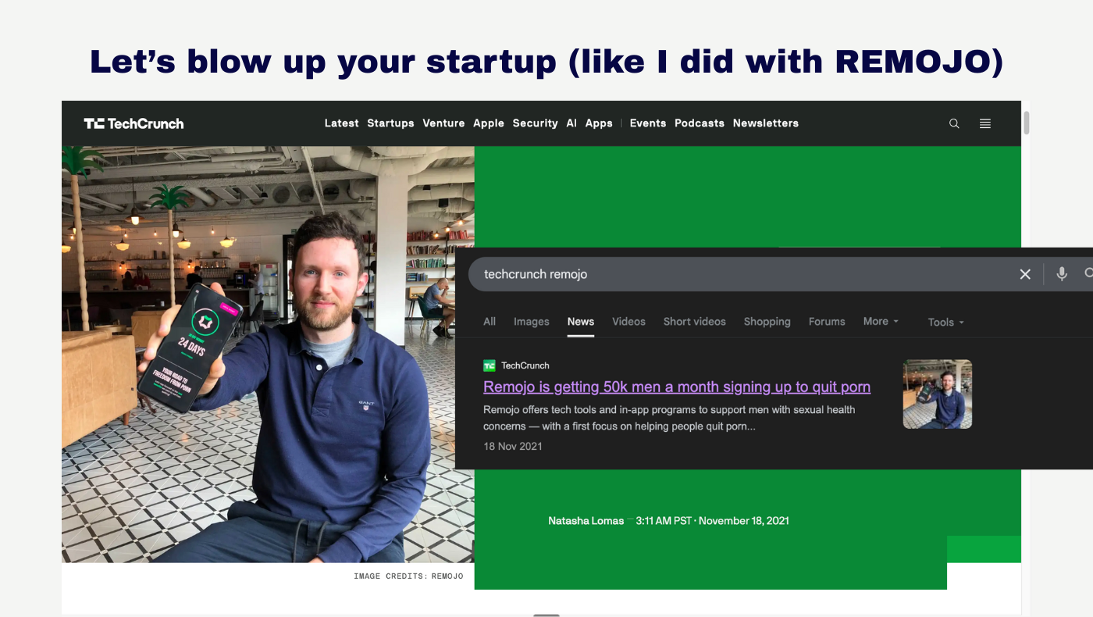Screen dimensions: 1093x617
Task: Expand the More search filters dropdown
Action: pos(881,321)
